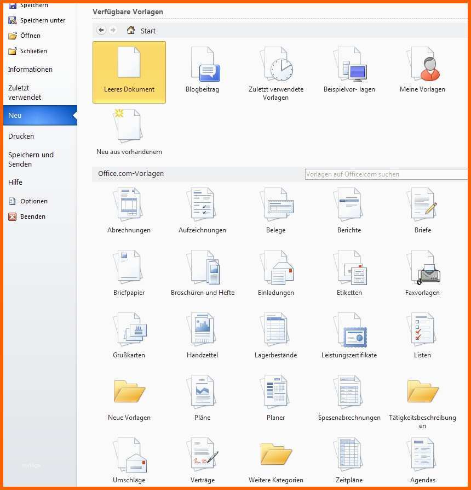Open Beispielvorlagen category
This screenshot has width=471, height=490.
pyautogui.click(x=349, y=70)
